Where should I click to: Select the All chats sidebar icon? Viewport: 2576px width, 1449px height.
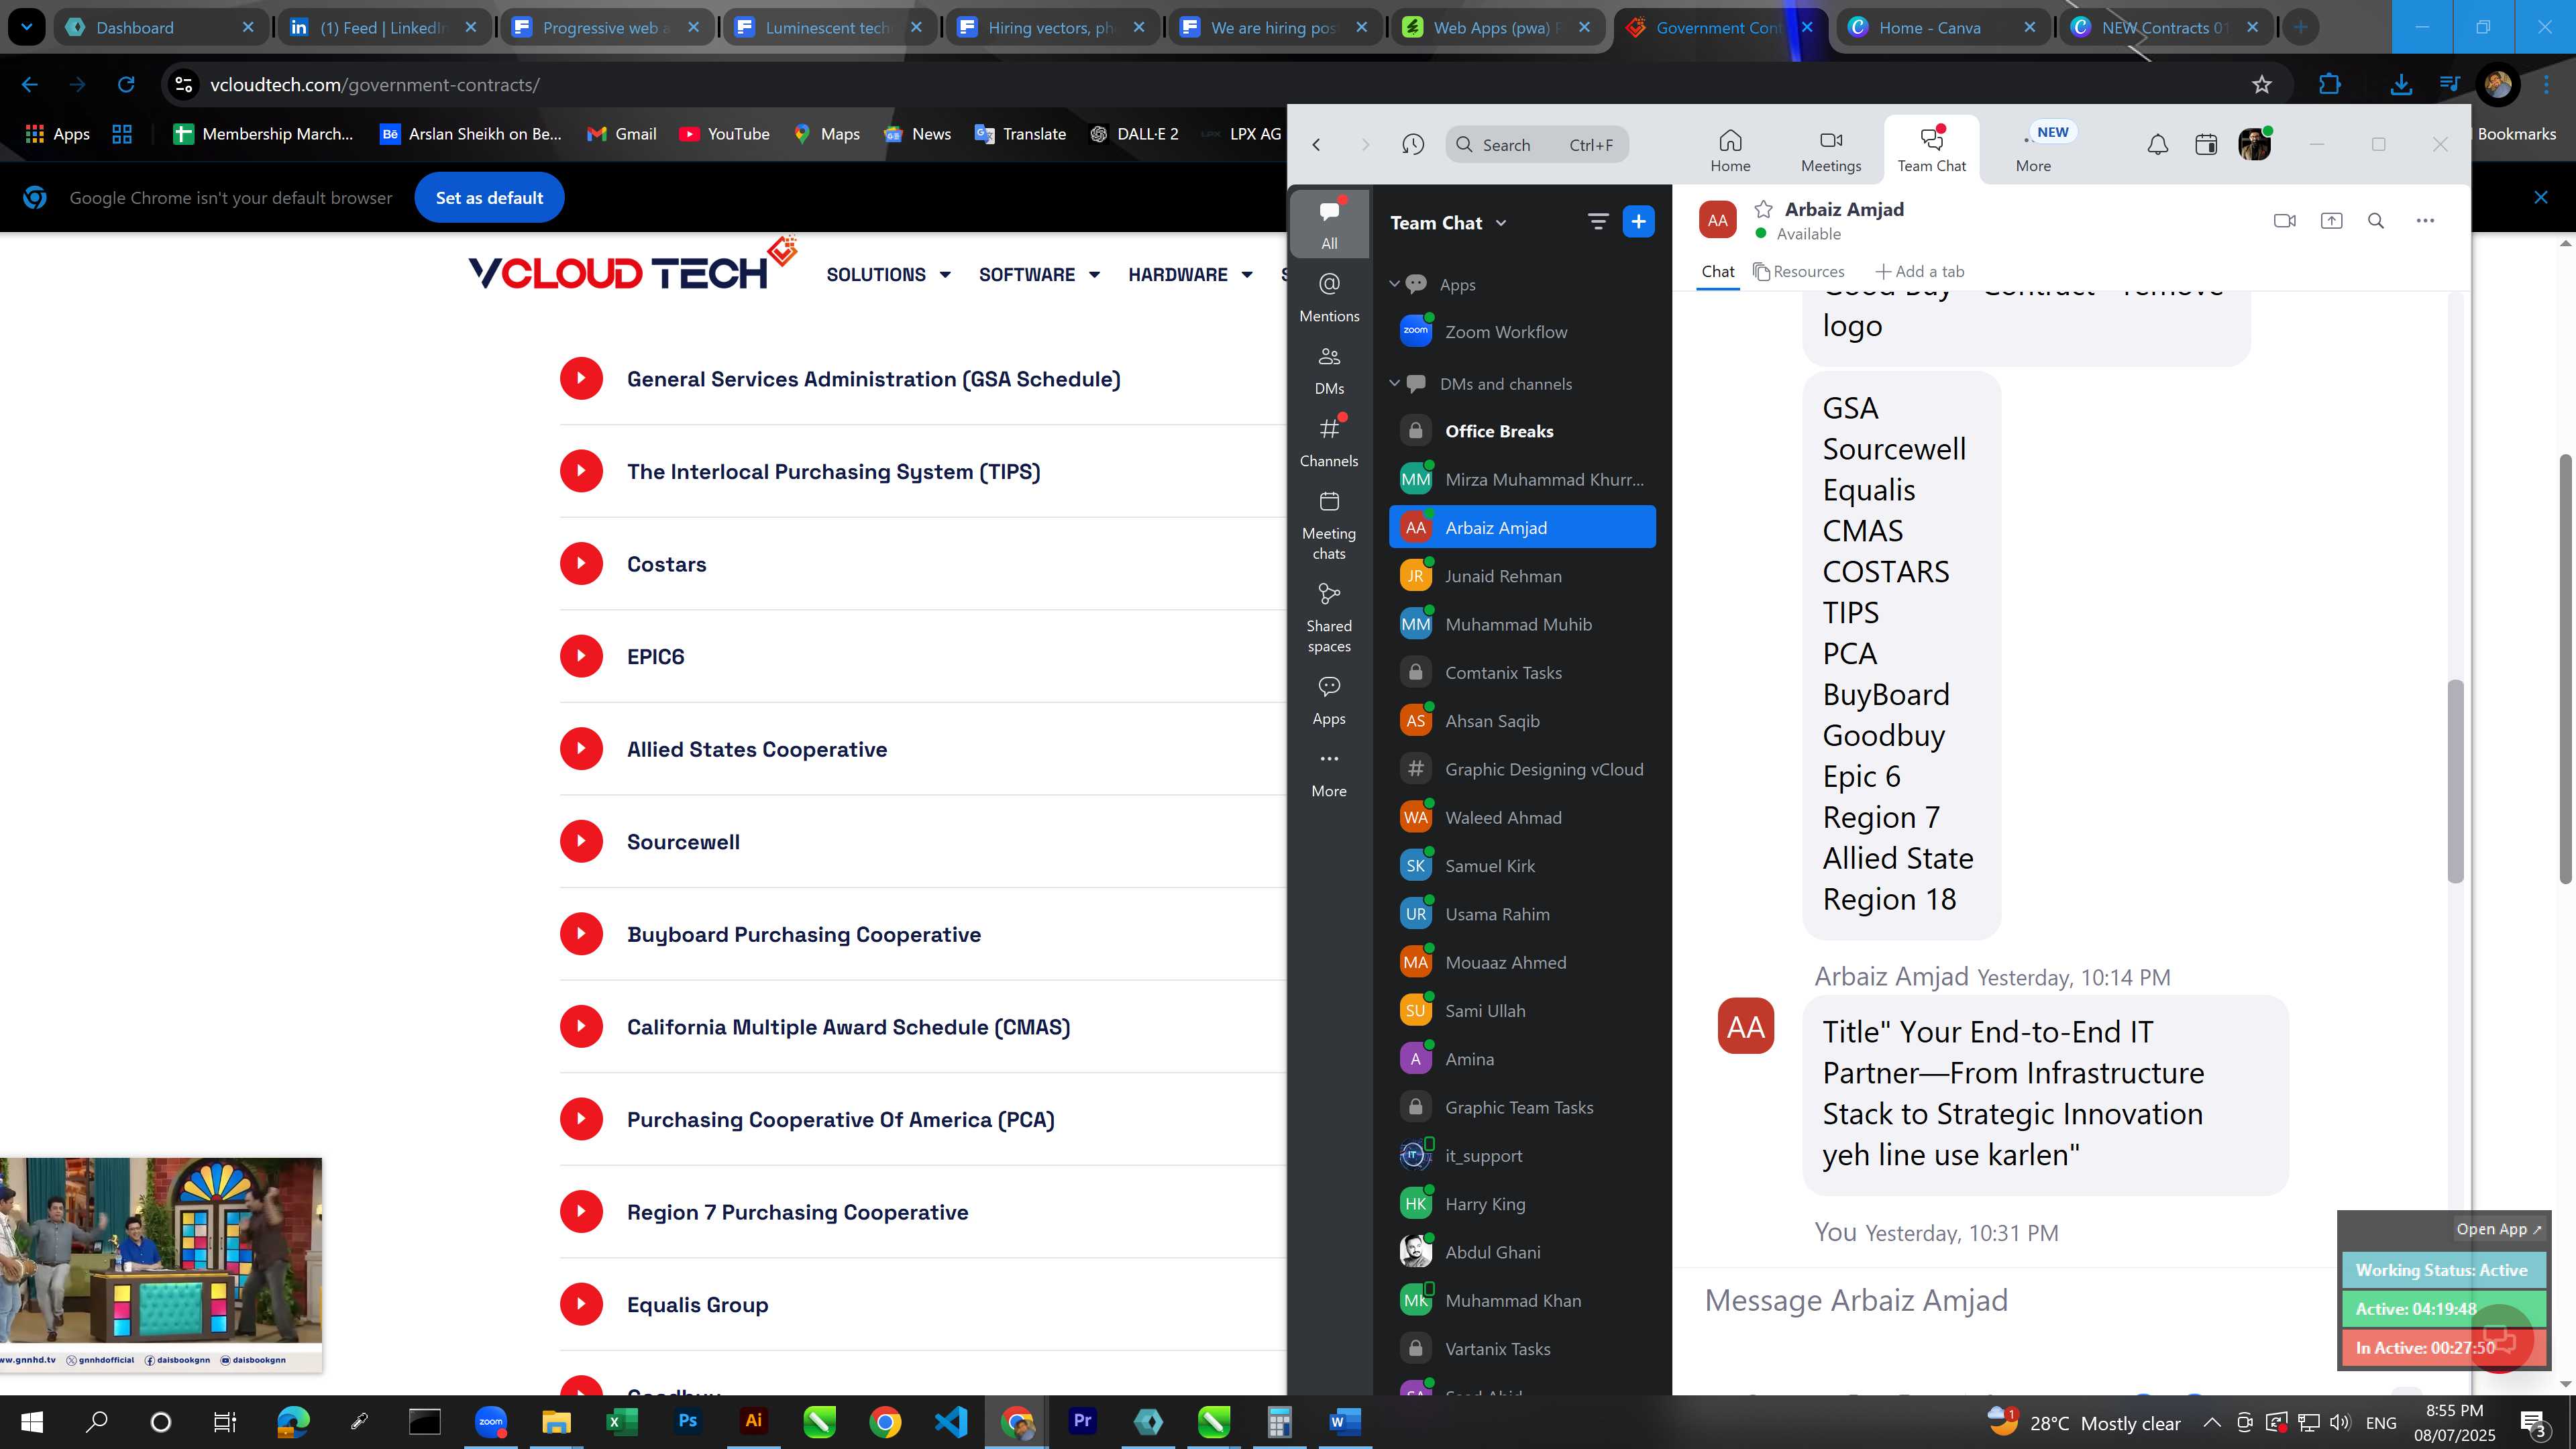(1329, 223)
